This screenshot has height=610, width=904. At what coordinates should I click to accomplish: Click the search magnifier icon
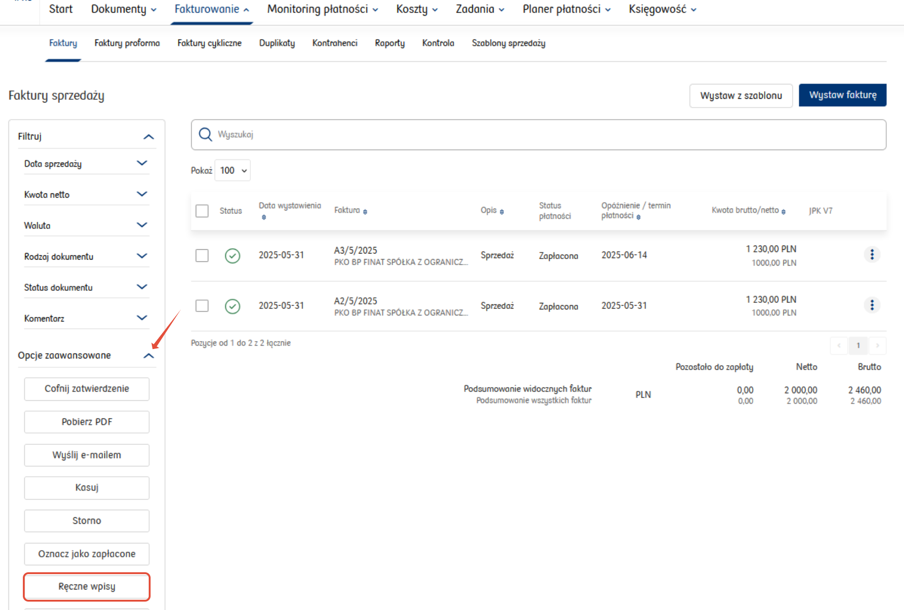pos(205,135)
